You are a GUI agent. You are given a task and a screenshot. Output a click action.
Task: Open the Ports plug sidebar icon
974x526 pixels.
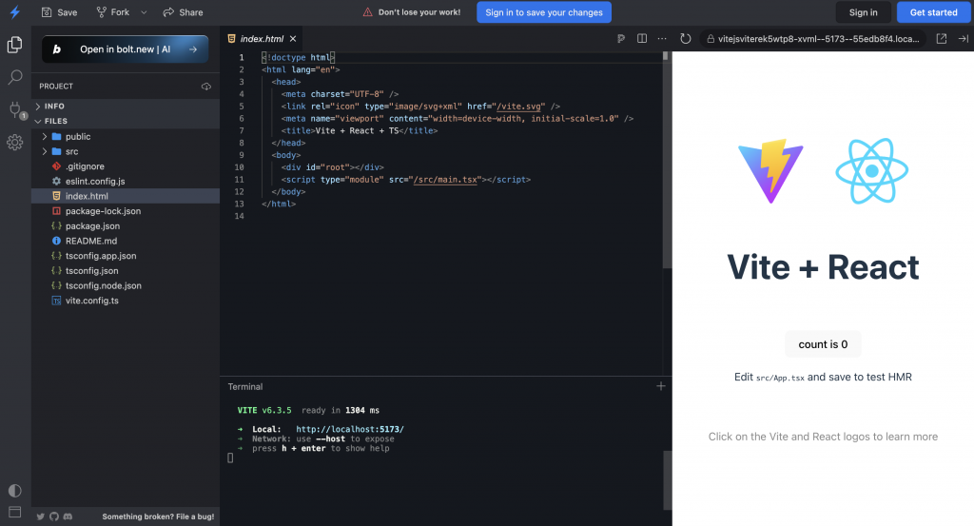(x=16, y=110)
